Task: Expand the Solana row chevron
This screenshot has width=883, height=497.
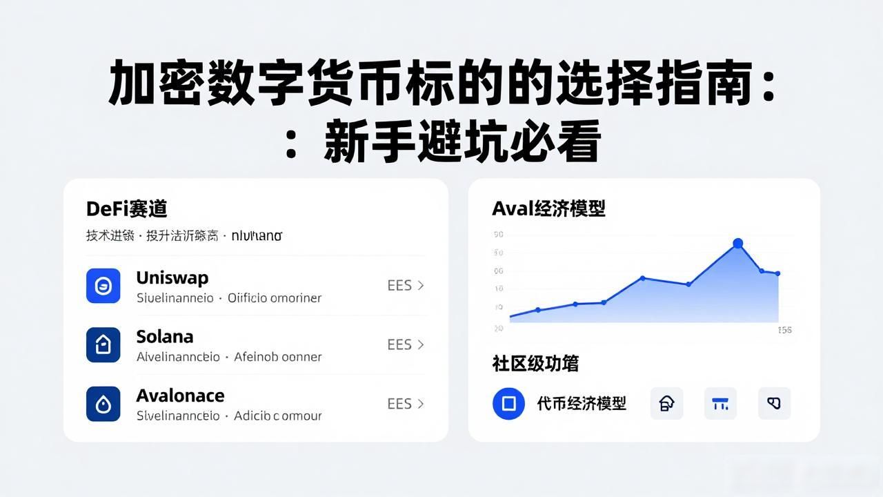Action: 421,344
